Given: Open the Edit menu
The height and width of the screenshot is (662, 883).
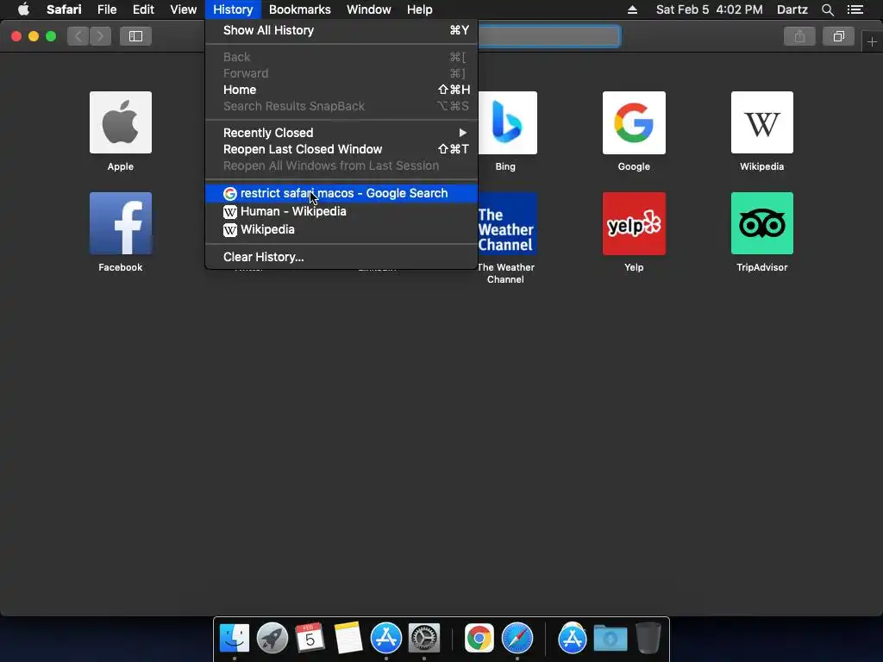Looking at the screenshot, I should pyautogui.click(x=144, y=9).
